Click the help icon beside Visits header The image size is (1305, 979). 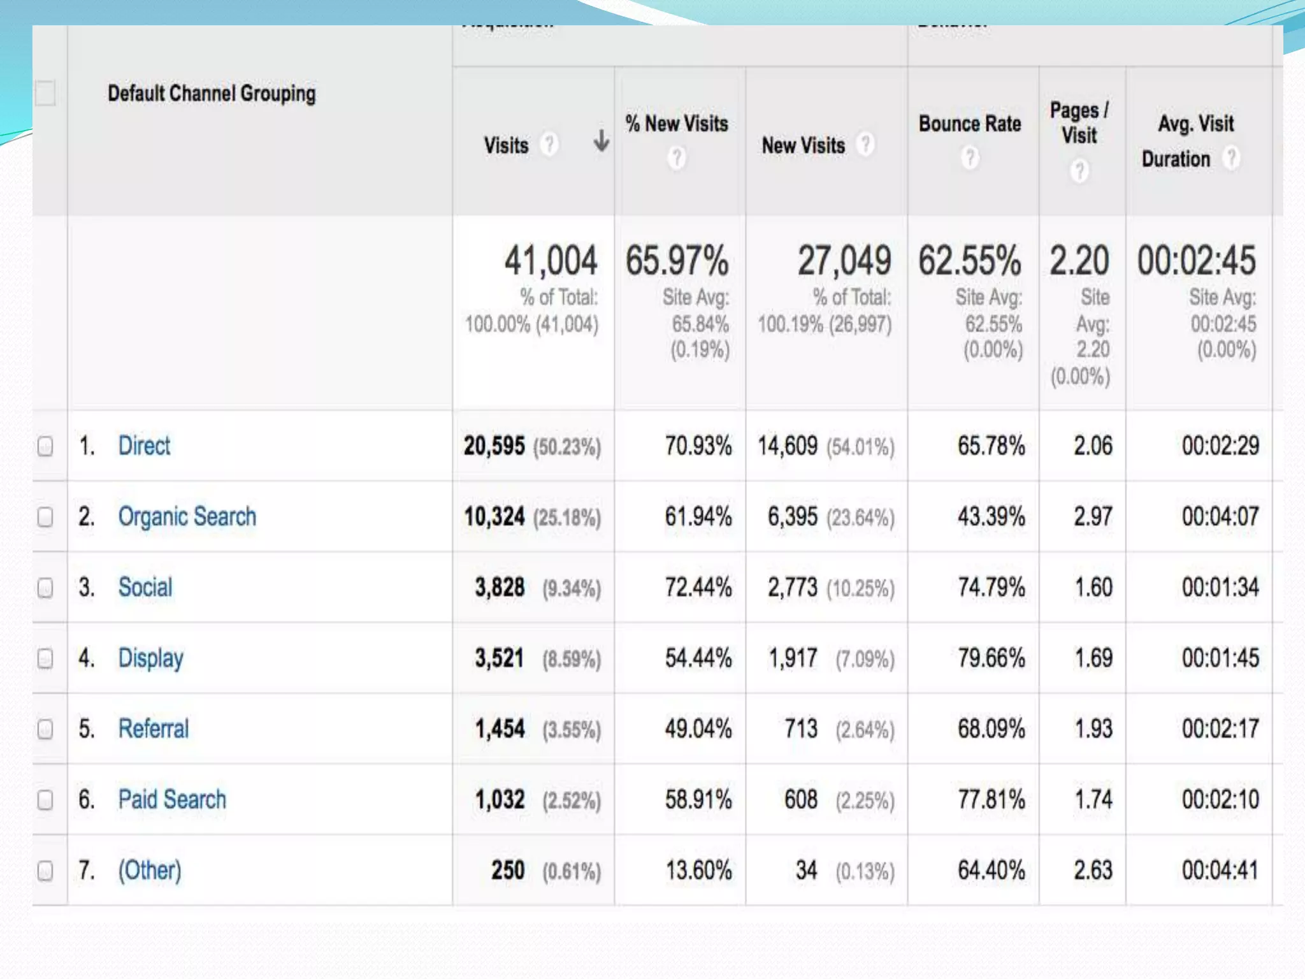point(549,144)
